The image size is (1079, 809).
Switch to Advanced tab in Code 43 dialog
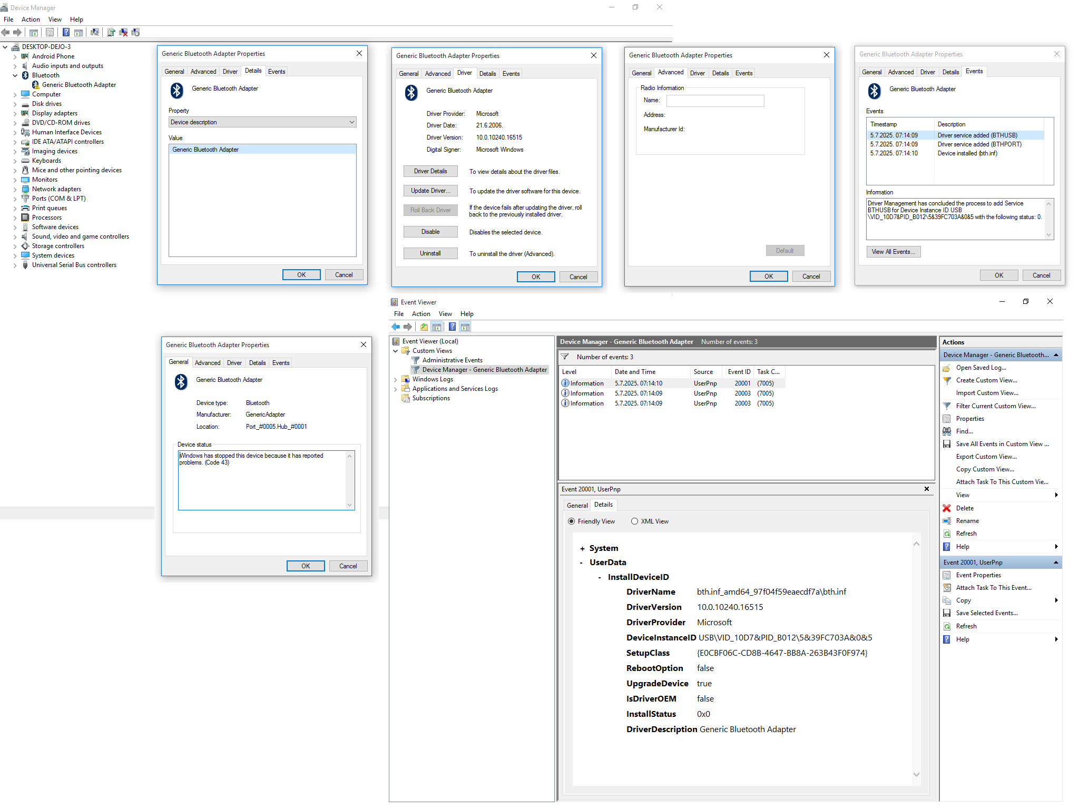(x=208, y=363)
